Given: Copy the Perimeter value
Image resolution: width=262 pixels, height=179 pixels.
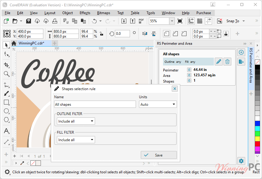Looking at the screenshot, I should tap(189, 70).
